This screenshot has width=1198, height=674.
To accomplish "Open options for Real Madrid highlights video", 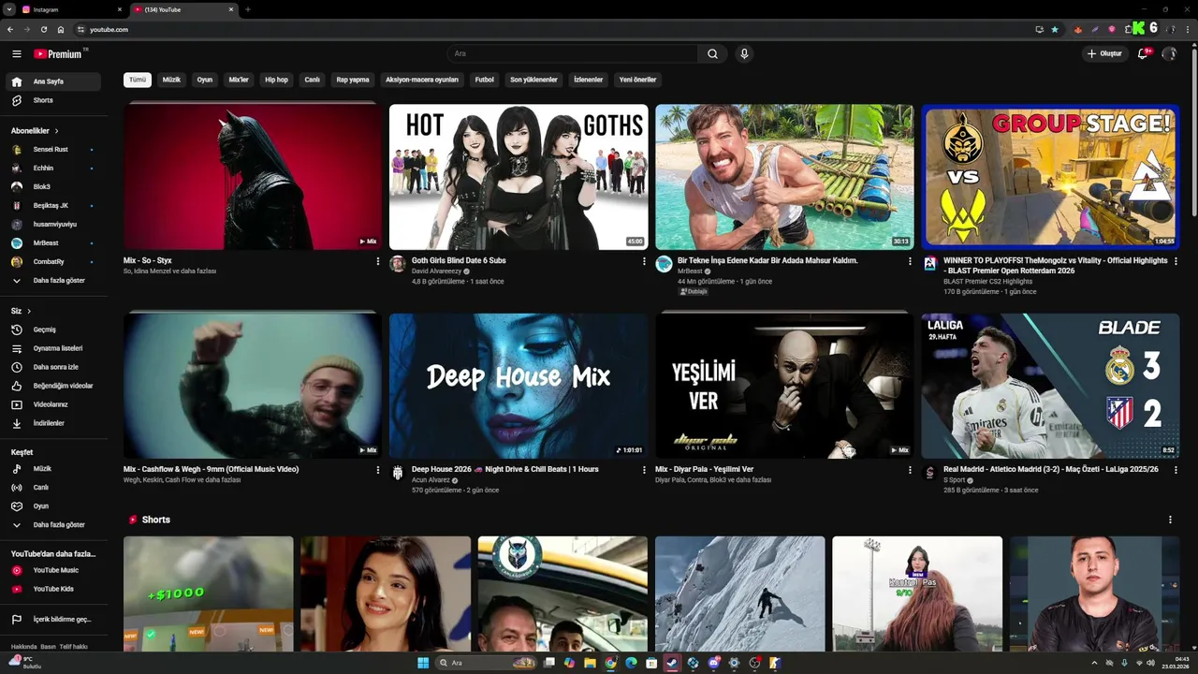I will click(1176, 470).
